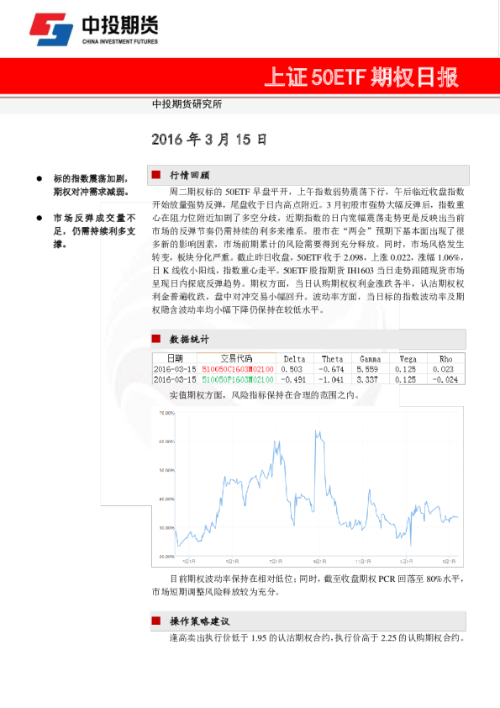Click the 11月1日 label on the chart x-axis
This screenshot has height=708, width=500.
point(363,561)
